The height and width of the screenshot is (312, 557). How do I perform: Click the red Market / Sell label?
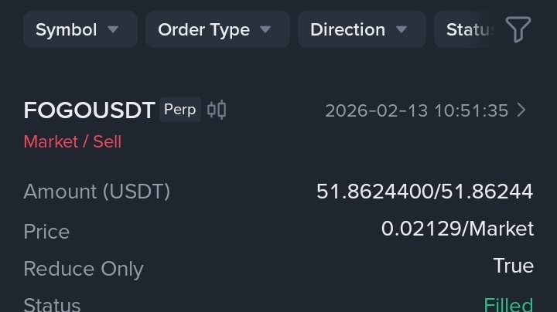(x=73, y=142)
